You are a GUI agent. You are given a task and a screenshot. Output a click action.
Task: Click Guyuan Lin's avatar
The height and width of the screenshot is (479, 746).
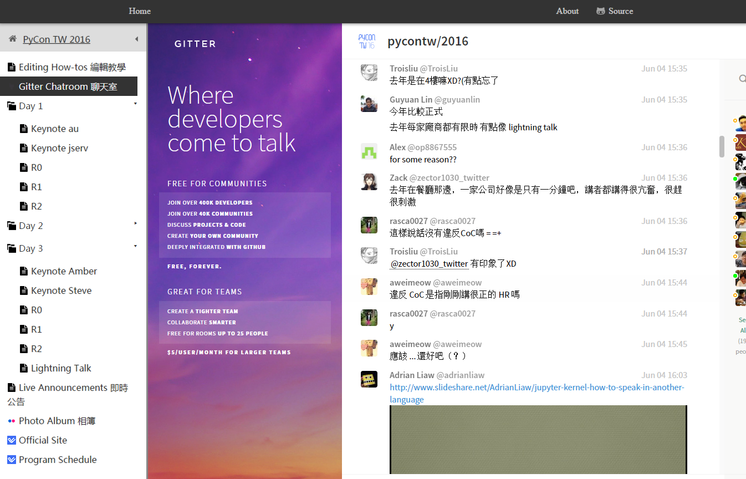point(369,104)
